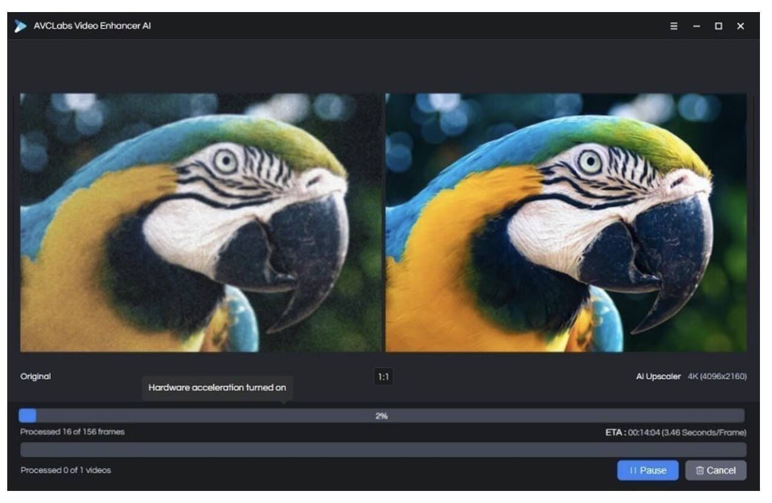The image size is (772, 503).
Task: Click the enhanced parrot preview image
Action: coord(566,223)
